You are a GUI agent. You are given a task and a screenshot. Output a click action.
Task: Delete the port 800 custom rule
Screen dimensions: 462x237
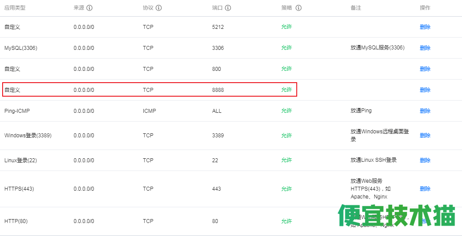[425, 69]
